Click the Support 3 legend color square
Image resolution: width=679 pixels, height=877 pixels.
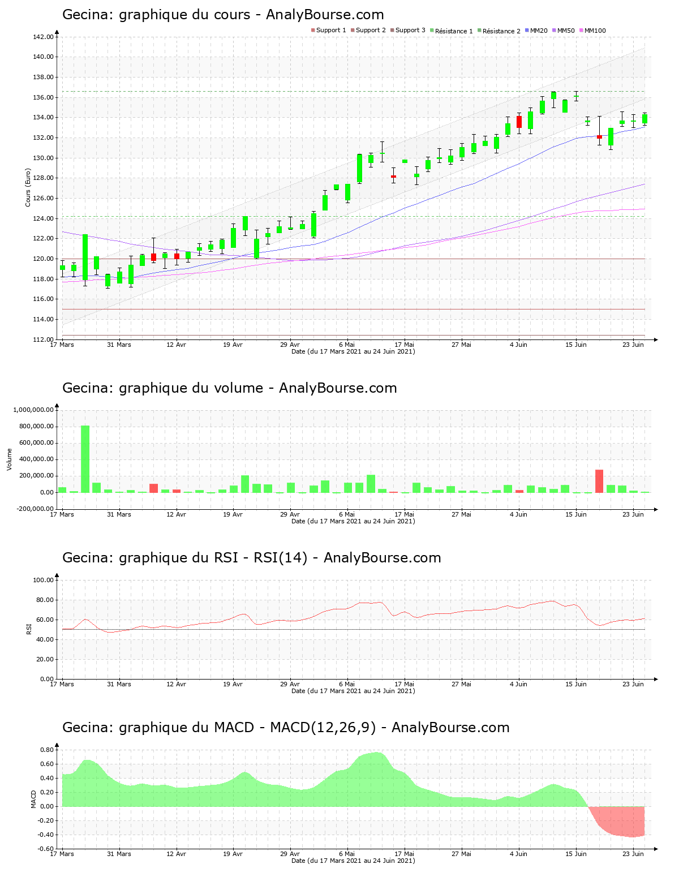pyautogui.click(x=392, y=31)
